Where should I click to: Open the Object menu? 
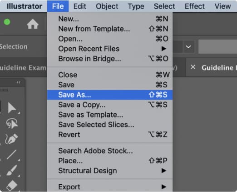click(x=107, y=6)
